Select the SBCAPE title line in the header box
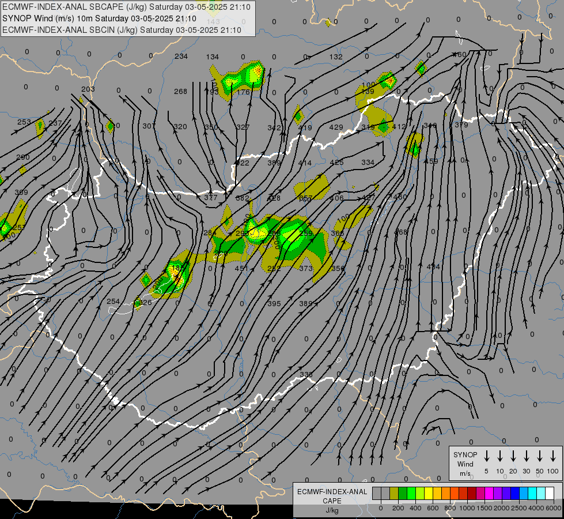564x519 pixels. (126, 7)
